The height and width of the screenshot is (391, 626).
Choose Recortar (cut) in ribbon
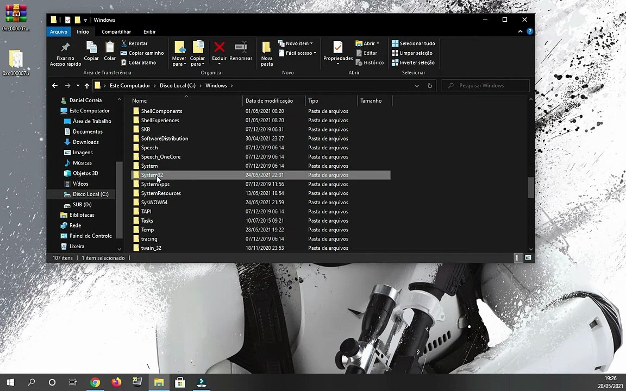(134, 43)
